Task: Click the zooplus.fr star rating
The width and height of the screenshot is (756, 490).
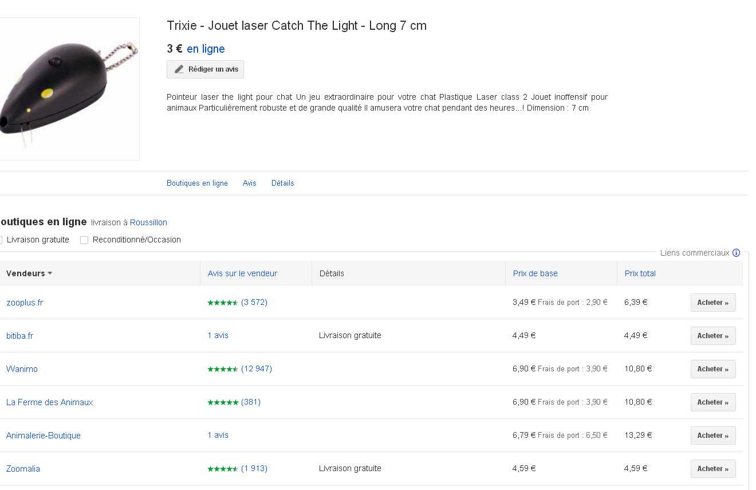Action: pos(223,303)
